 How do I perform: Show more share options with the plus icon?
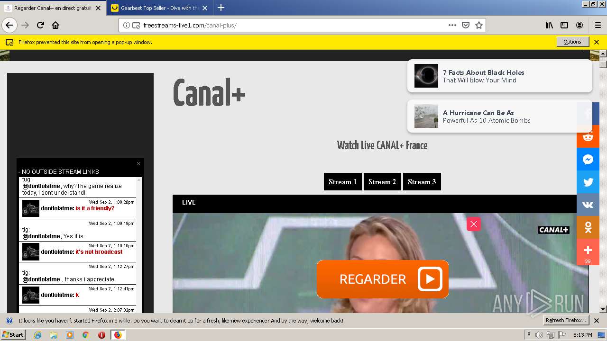[588, 251]
